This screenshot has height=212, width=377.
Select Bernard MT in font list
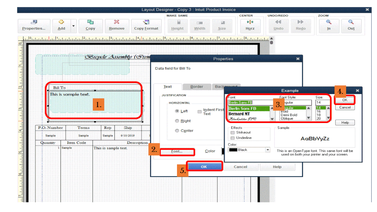click(x=249, y=114)
